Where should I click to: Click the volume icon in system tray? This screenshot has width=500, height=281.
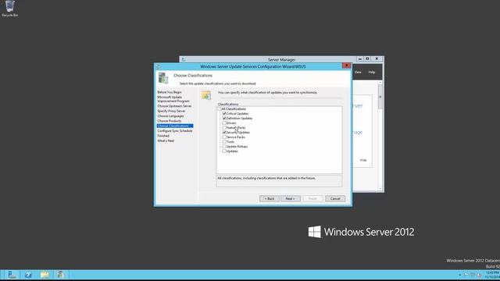(479, 275)
